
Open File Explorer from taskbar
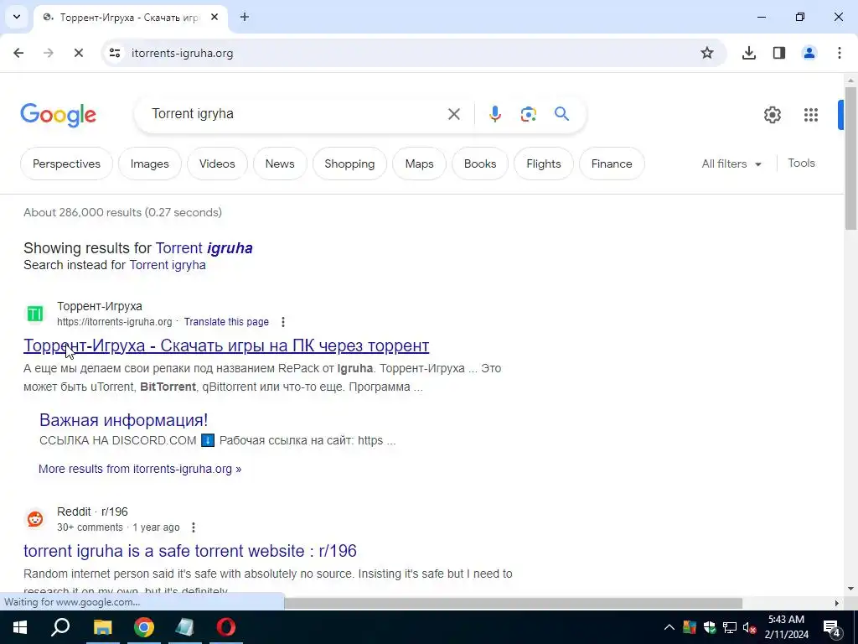(102, 627)
